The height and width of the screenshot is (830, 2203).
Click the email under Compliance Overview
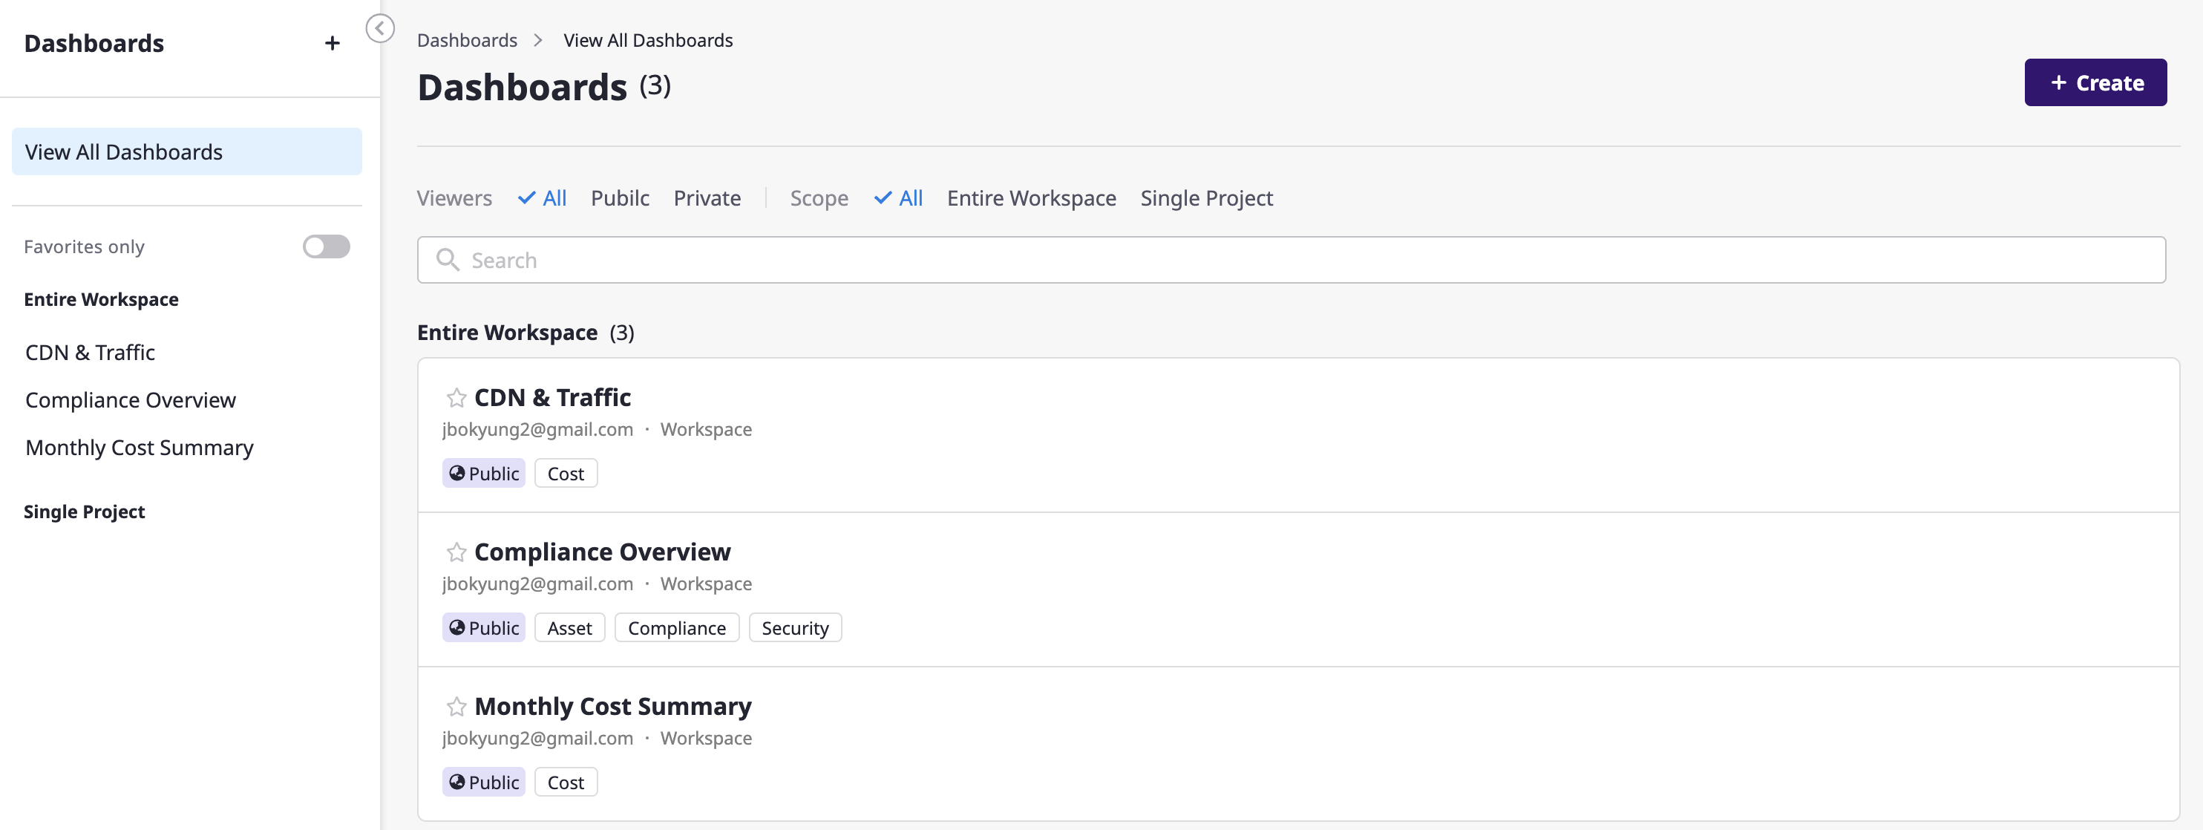click(537, 584)
